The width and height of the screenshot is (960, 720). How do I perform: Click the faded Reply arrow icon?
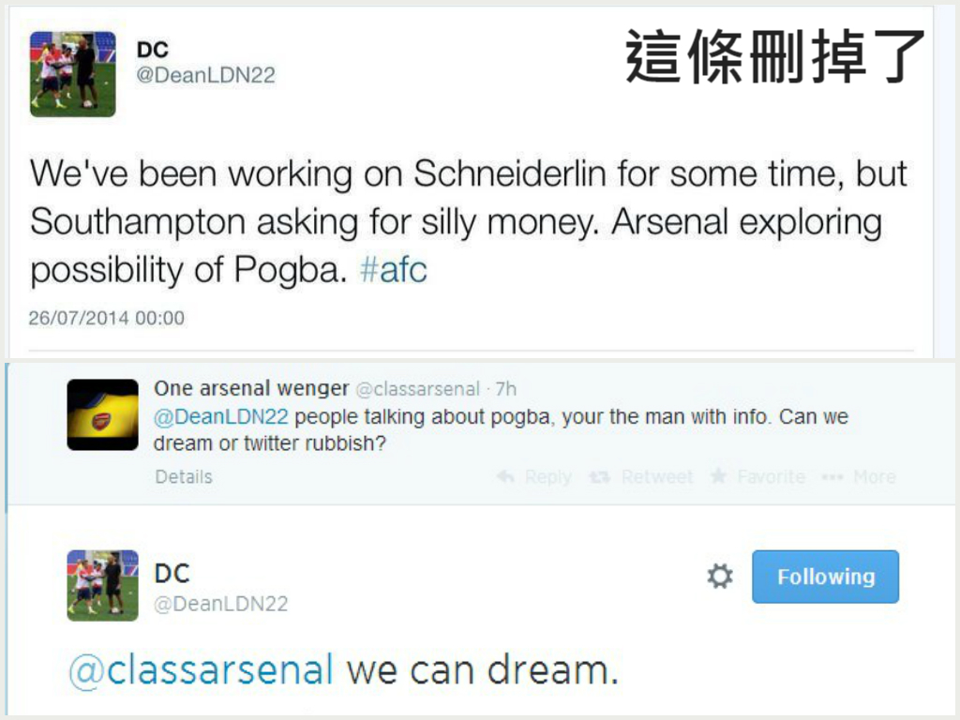[x=506, y=477]
